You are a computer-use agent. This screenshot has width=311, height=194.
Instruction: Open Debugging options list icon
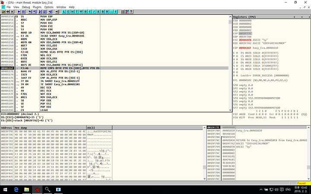click(123, 12)
